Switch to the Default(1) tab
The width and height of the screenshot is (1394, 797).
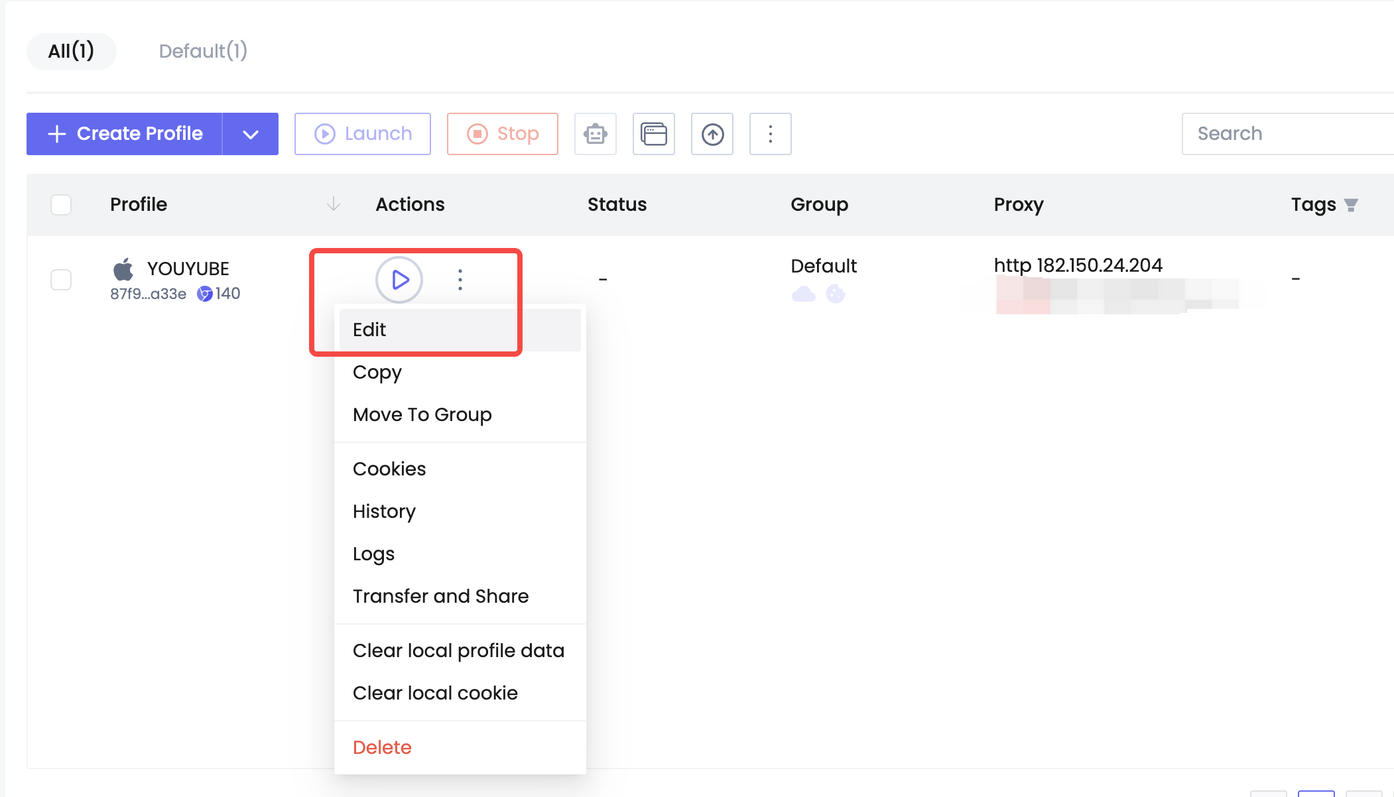pyautogui.click(x=203, y=51)
